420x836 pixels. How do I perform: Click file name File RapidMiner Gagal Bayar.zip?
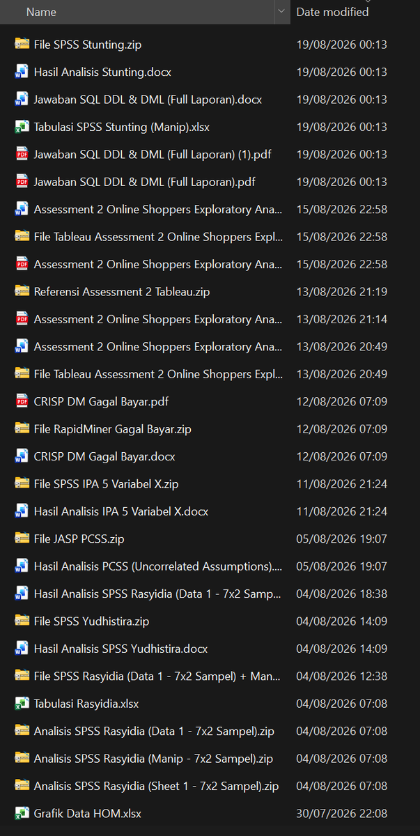click(x=113, y=429)
